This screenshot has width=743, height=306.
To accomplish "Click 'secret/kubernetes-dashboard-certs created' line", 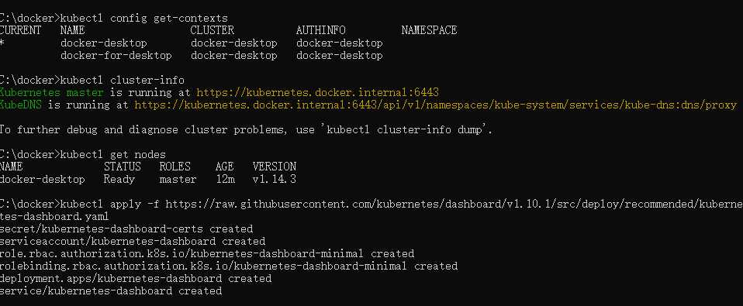I will point(126,229).
